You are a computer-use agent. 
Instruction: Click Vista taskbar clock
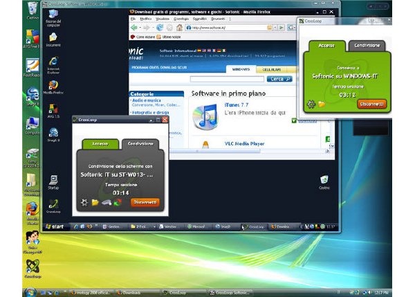(x=381, y=292)
